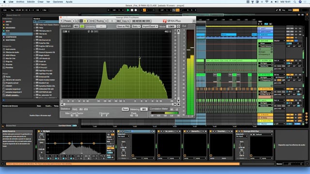Open the Import/Export dropdown in SPAN
The image size is (310, 174).
point(150,27)
